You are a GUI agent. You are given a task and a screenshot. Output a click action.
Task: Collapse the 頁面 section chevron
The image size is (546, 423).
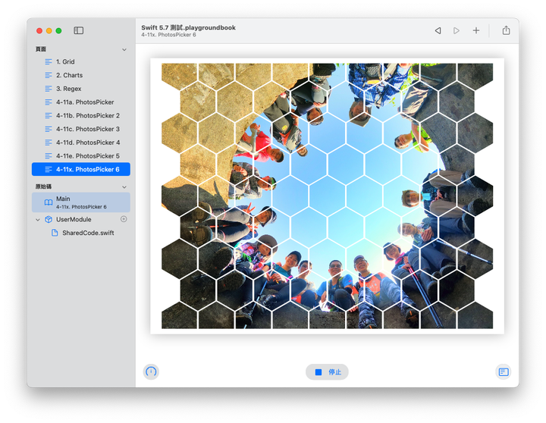[124, 49]
